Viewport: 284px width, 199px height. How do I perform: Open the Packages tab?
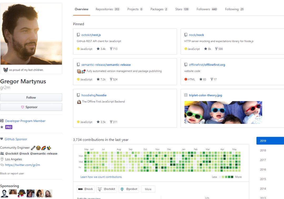tap(159, 9)
